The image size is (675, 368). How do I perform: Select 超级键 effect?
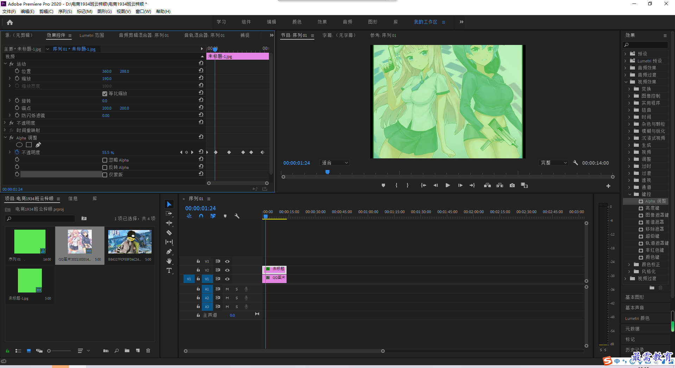tap(652, 236)
